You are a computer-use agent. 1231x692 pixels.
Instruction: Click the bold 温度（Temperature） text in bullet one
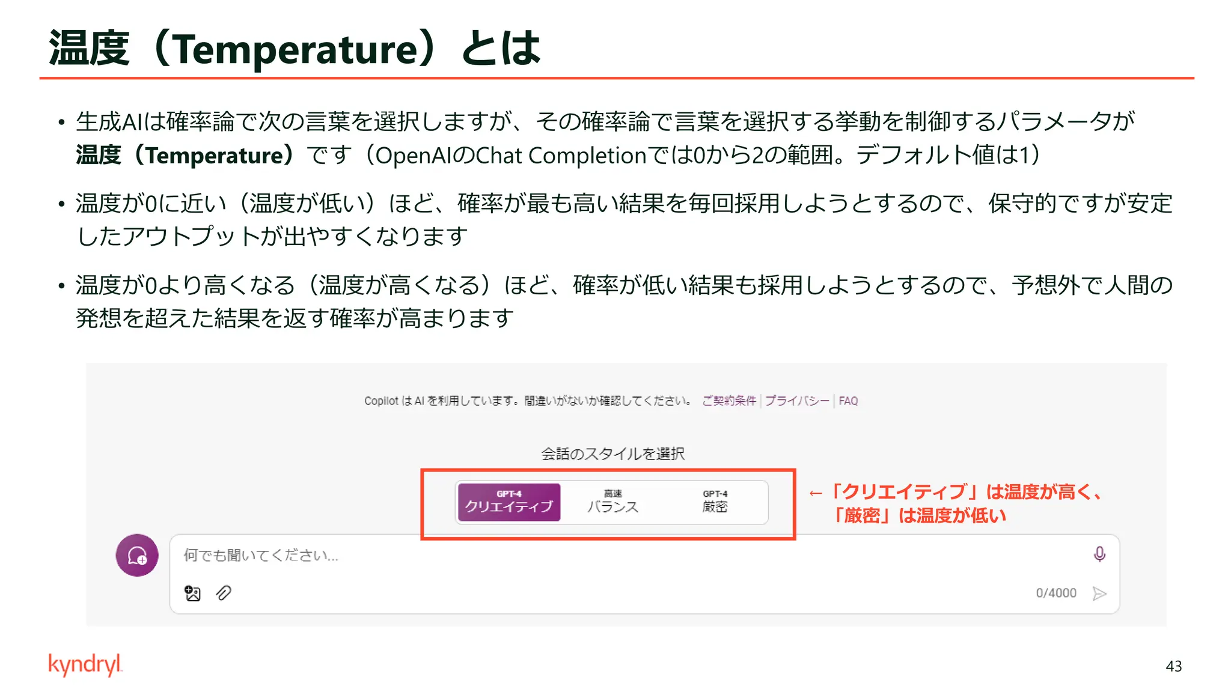coord(185,155)
